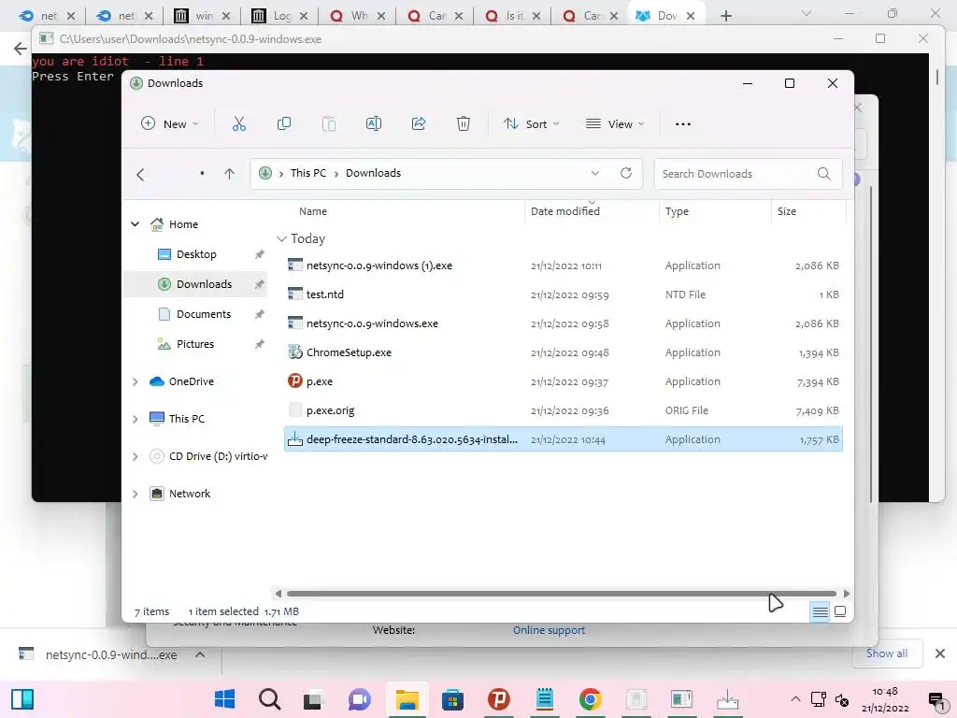
Task: Open notification center icon in tray
Action: (936, 700)
